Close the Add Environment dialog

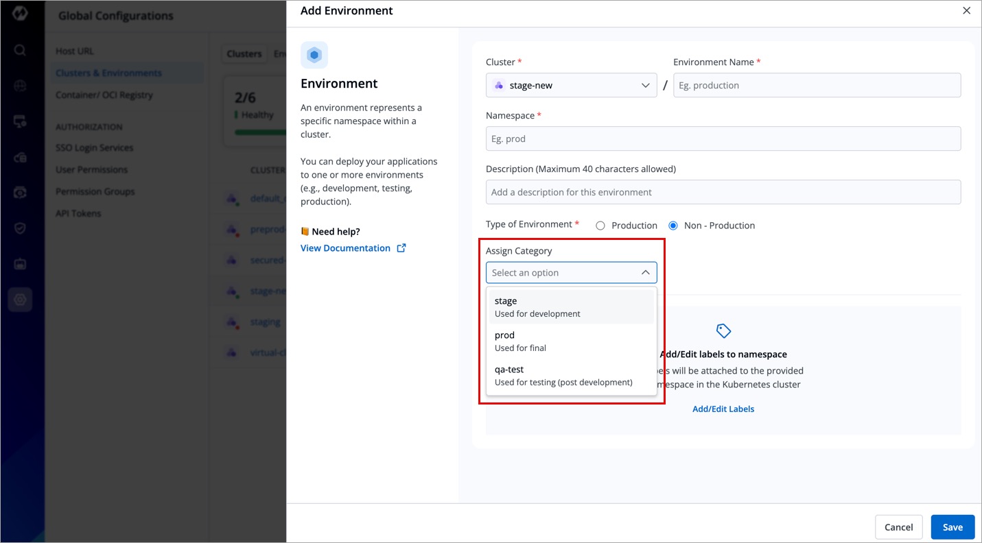coord(966,11)
